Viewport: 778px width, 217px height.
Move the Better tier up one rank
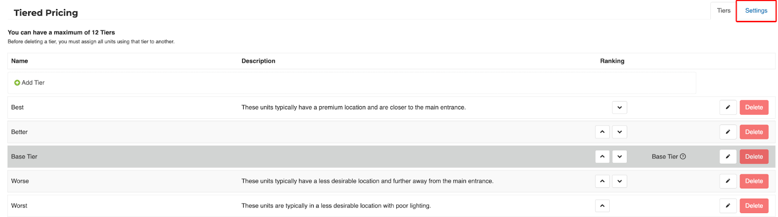tap(602, 132)
